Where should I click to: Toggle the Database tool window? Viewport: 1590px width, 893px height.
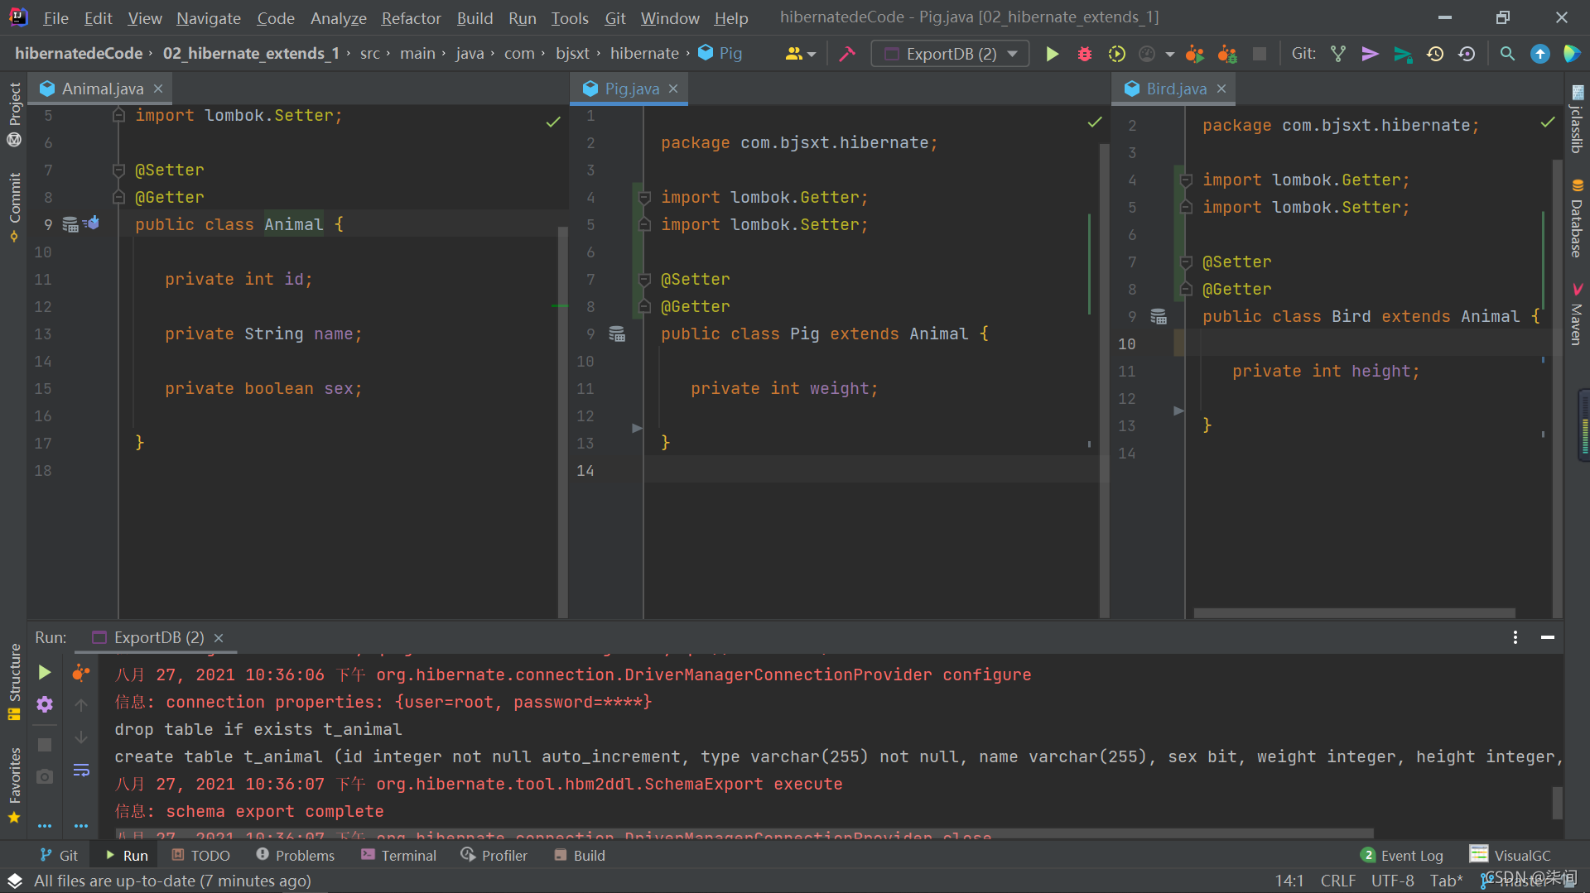click(x=1577, y=218)
